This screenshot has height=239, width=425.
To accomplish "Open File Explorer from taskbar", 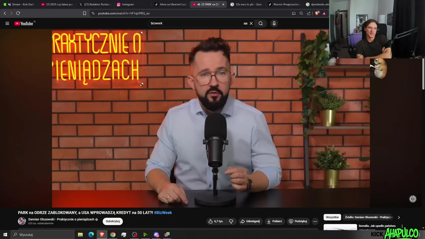I will (80, 235).
